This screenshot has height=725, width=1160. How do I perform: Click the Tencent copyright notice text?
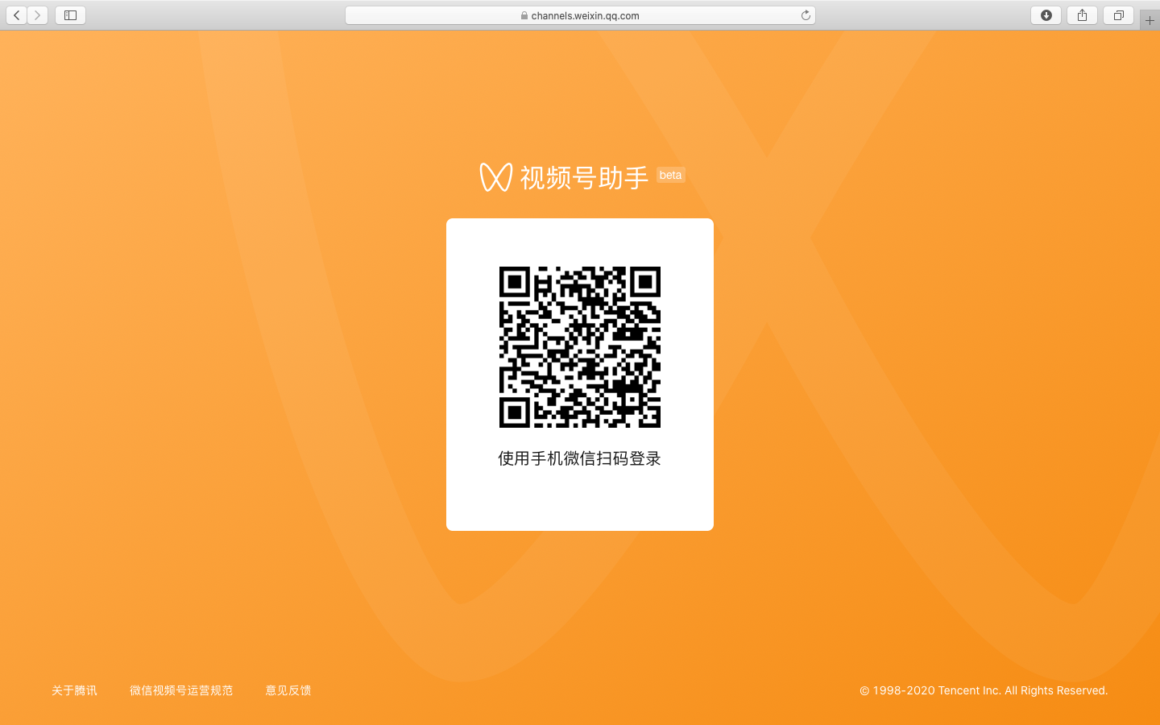point(984,690)
